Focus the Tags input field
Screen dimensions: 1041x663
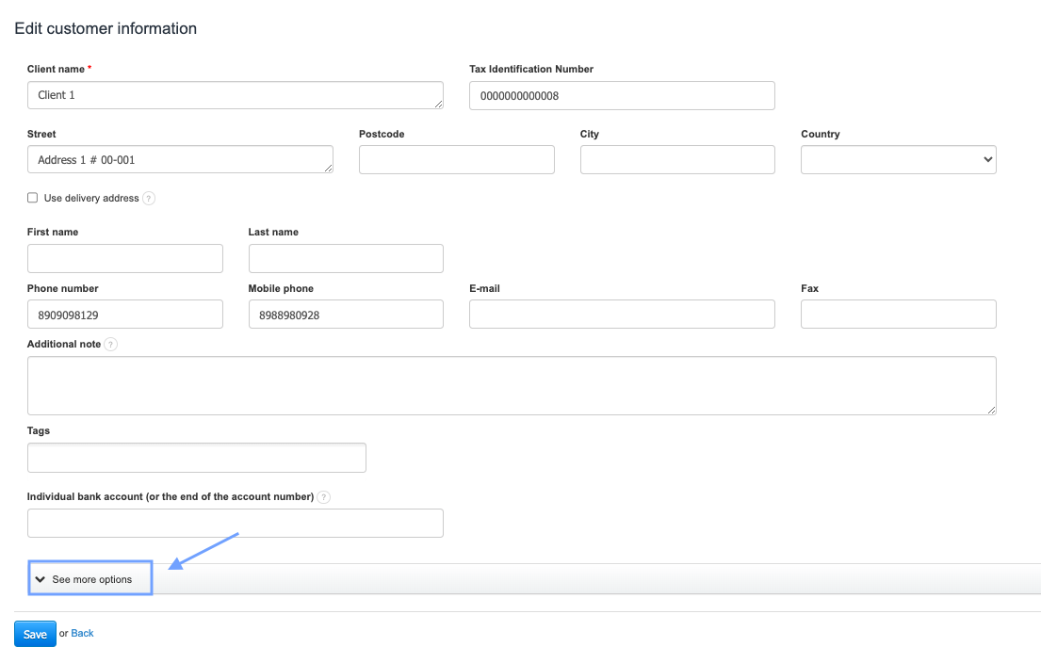[197, 458]
